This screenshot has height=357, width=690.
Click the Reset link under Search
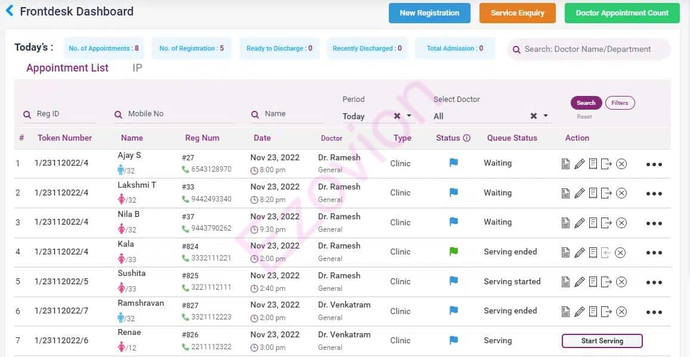[x=584, y=117]
